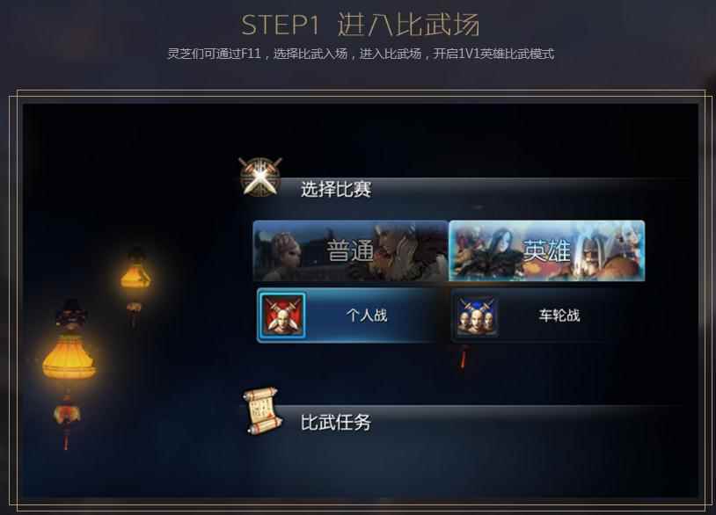Viewport: 716px width, 515px height.
Task: Click the red 个人战 skull portrait icon
Action: tap(281, 316)
